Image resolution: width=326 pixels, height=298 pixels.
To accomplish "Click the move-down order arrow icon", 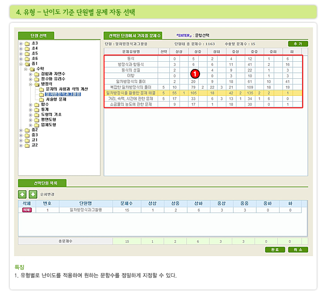I will point(33,194).
